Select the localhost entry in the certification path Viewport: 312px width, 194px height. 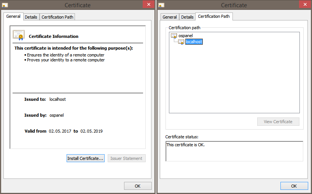coord(194,42)
